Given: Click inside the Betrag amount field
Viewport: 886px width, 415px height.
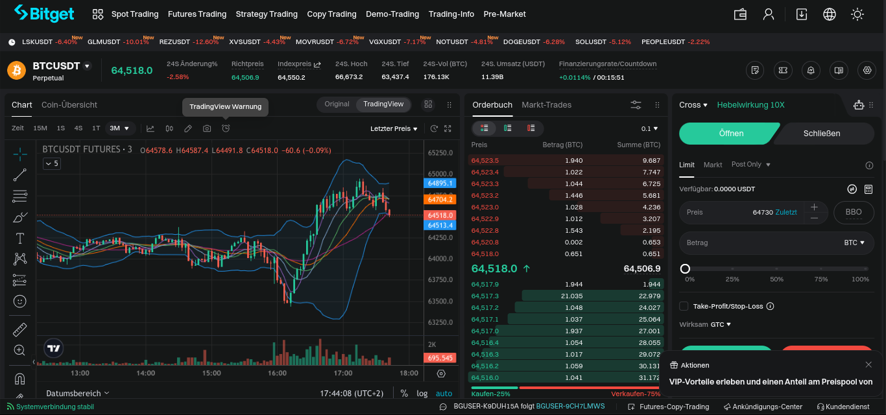Looking at the screenshot, I should [x=746, y=243].
